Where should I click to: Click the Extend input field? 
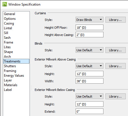click(x=90, y=111)
